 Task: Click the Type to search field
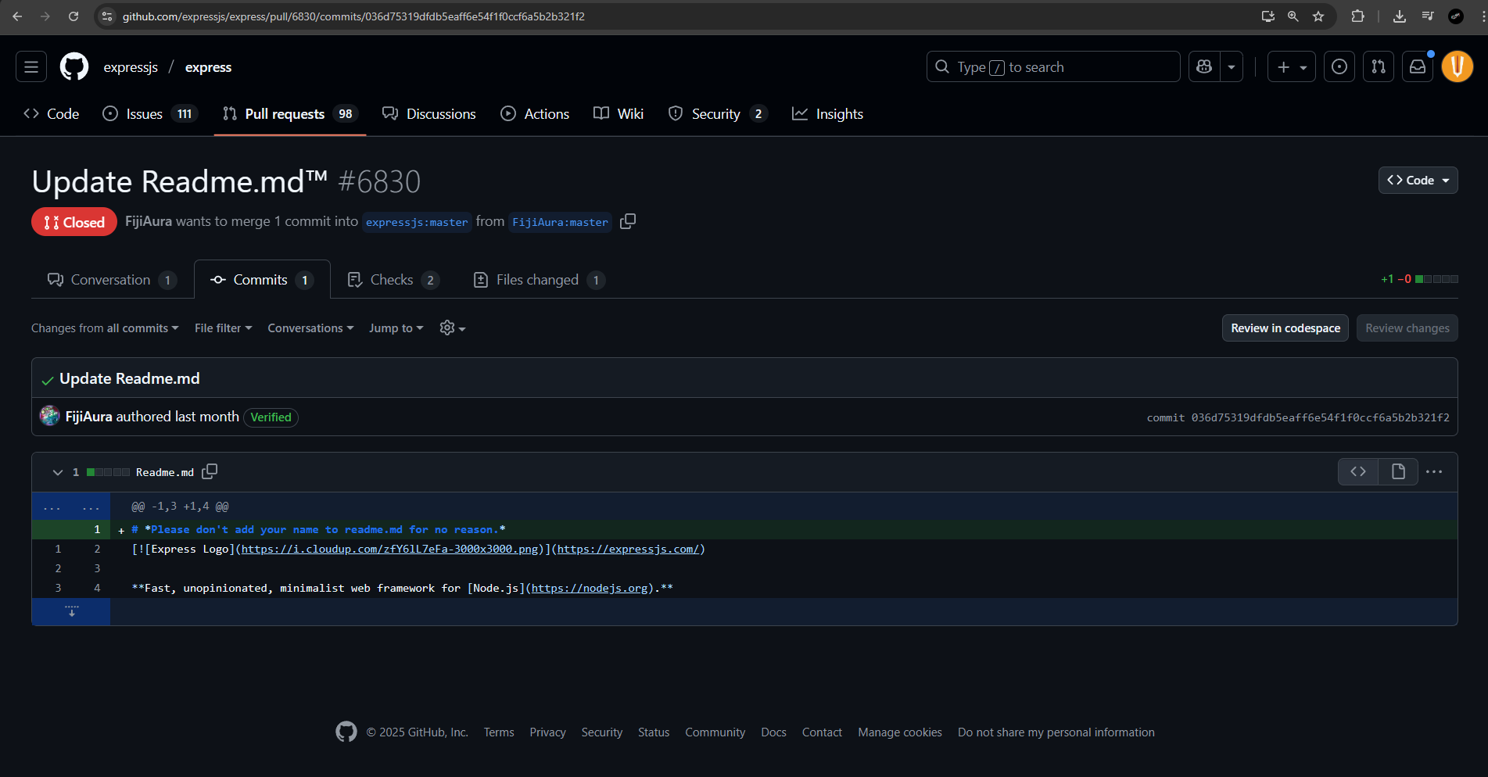[x=1052, y=66]
